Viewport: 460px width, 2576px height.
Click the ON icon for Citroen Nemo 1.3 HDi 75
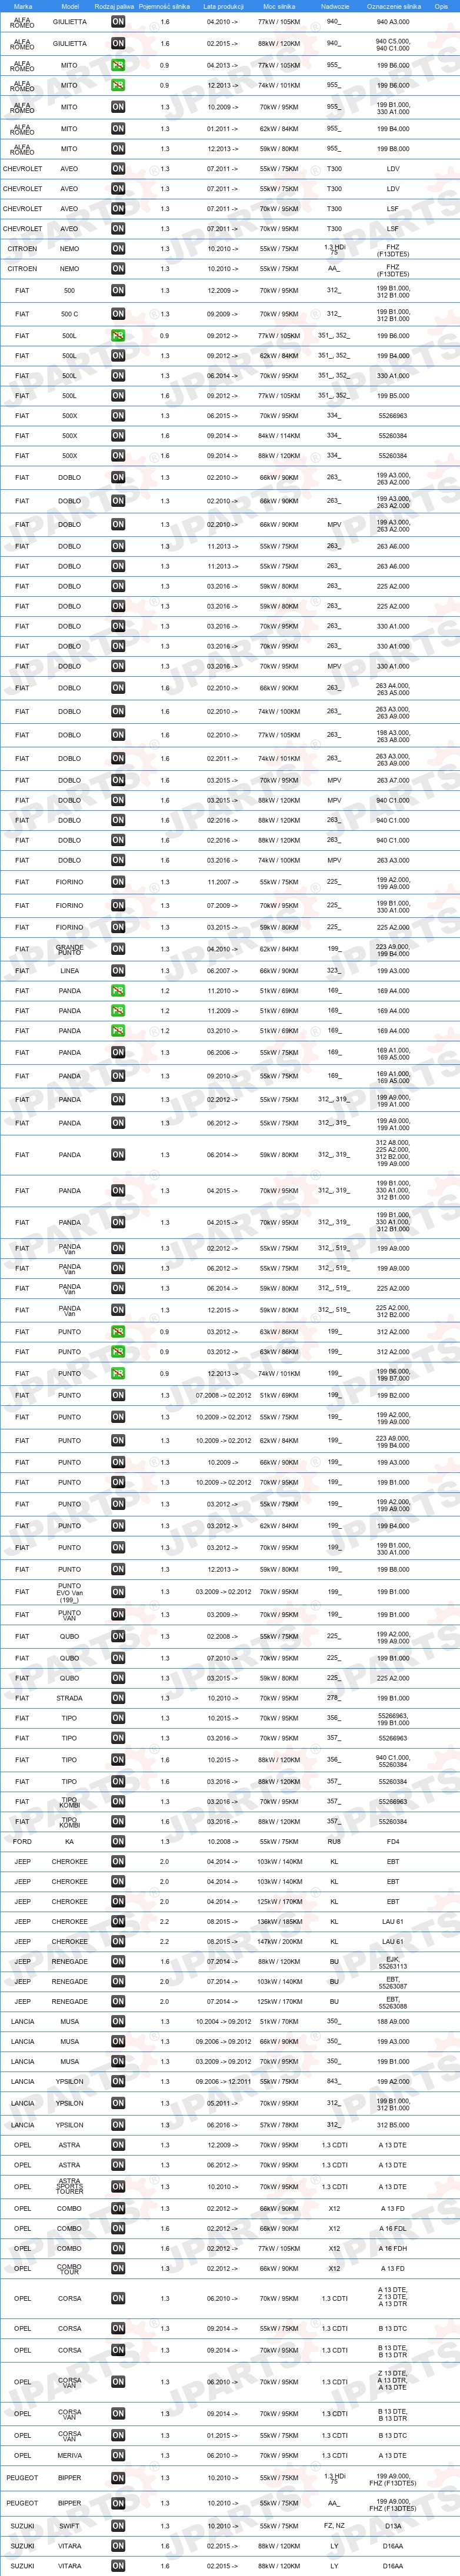tap(118, 249)
